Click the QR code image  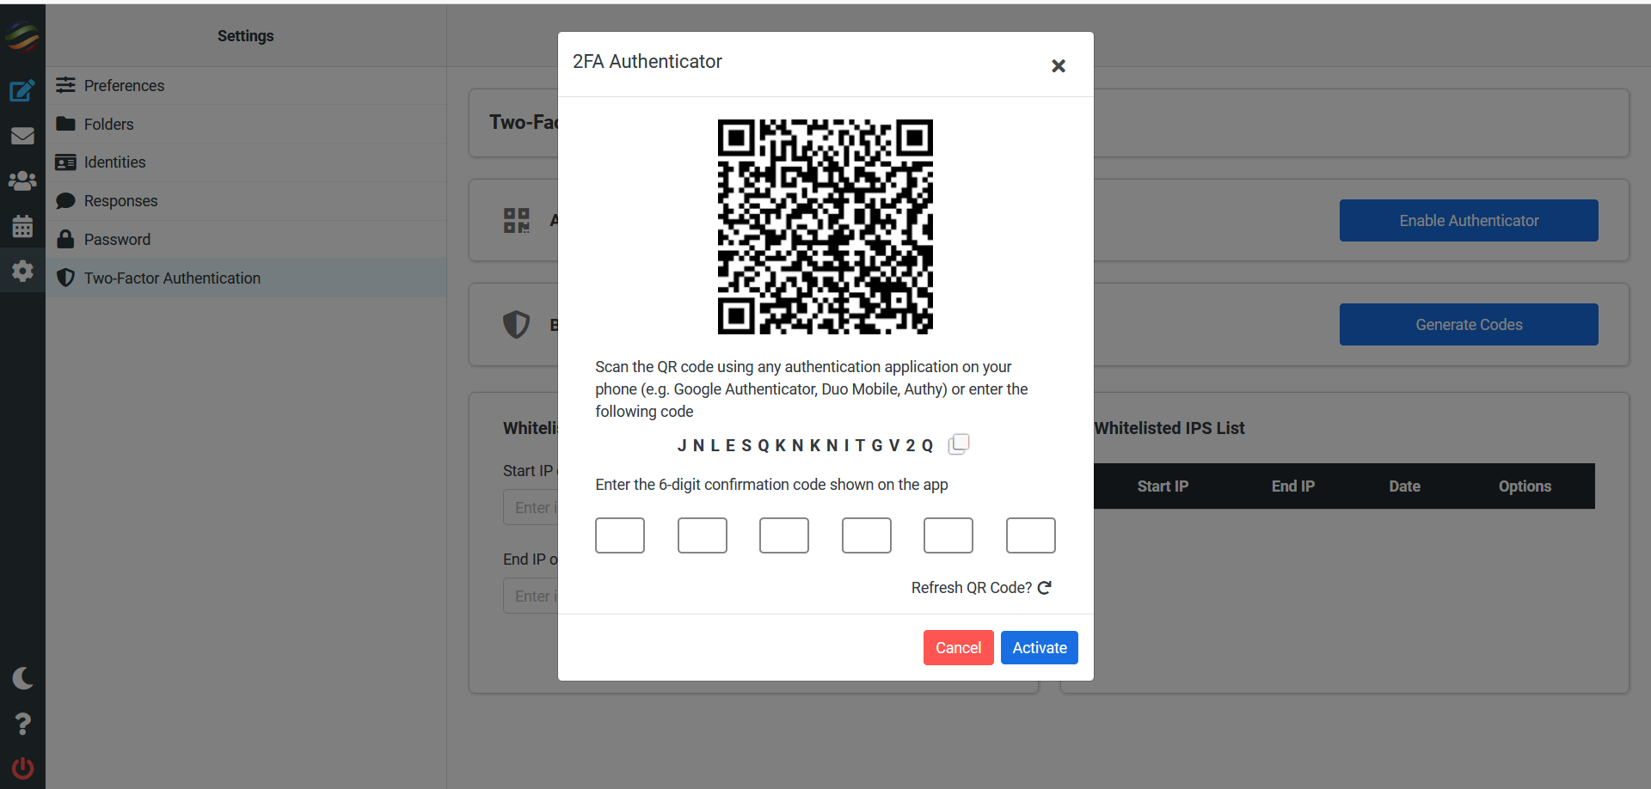825,227
